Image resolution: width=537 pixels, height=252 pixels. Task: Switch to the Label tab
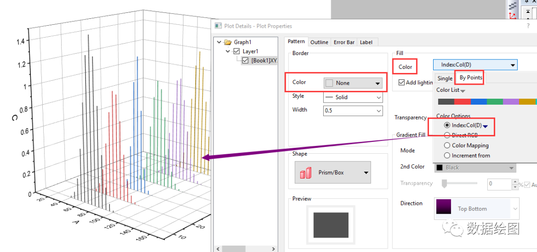(x=366, y=42)
